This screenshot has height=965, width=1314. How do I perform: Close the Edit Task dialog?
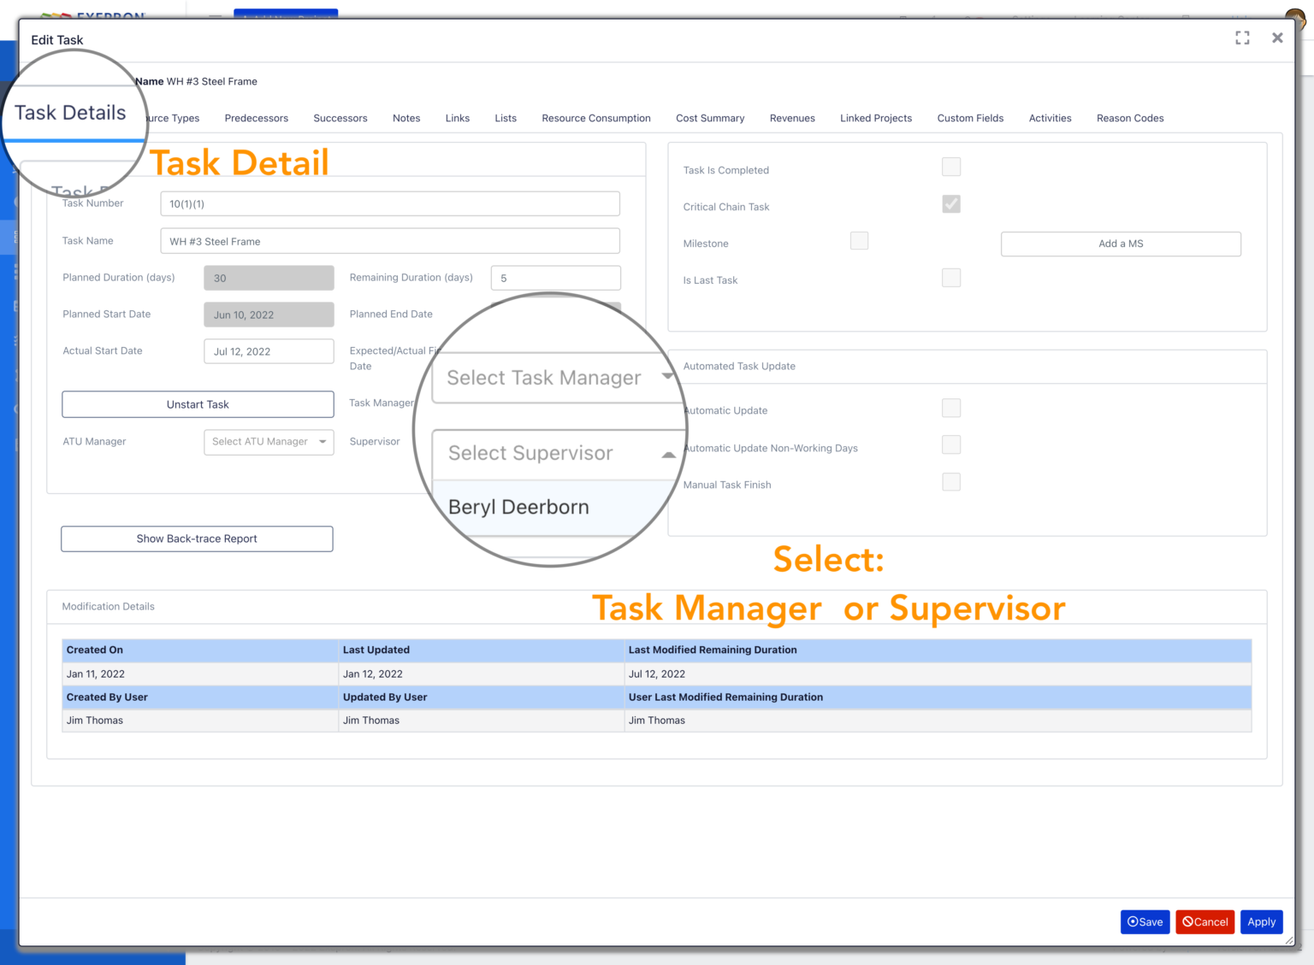coord(1277,38)
